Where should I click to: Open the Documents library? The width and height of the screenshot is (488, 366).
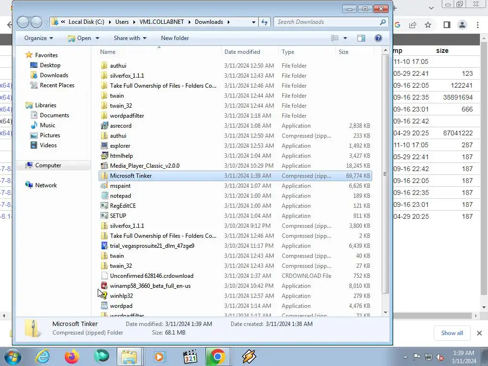point(54,115)
